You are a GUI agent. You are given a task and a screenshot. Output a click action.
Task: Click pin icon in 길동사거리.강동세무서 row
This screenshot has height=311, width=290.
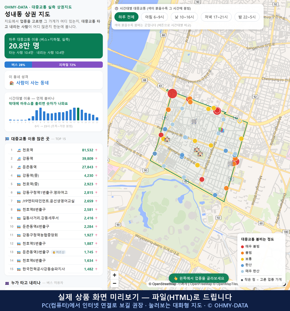[96, 218]
